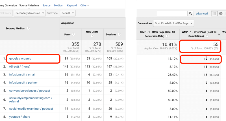Click total completions value 55
This screenshot has width=226, height=121.
[216, 44]
